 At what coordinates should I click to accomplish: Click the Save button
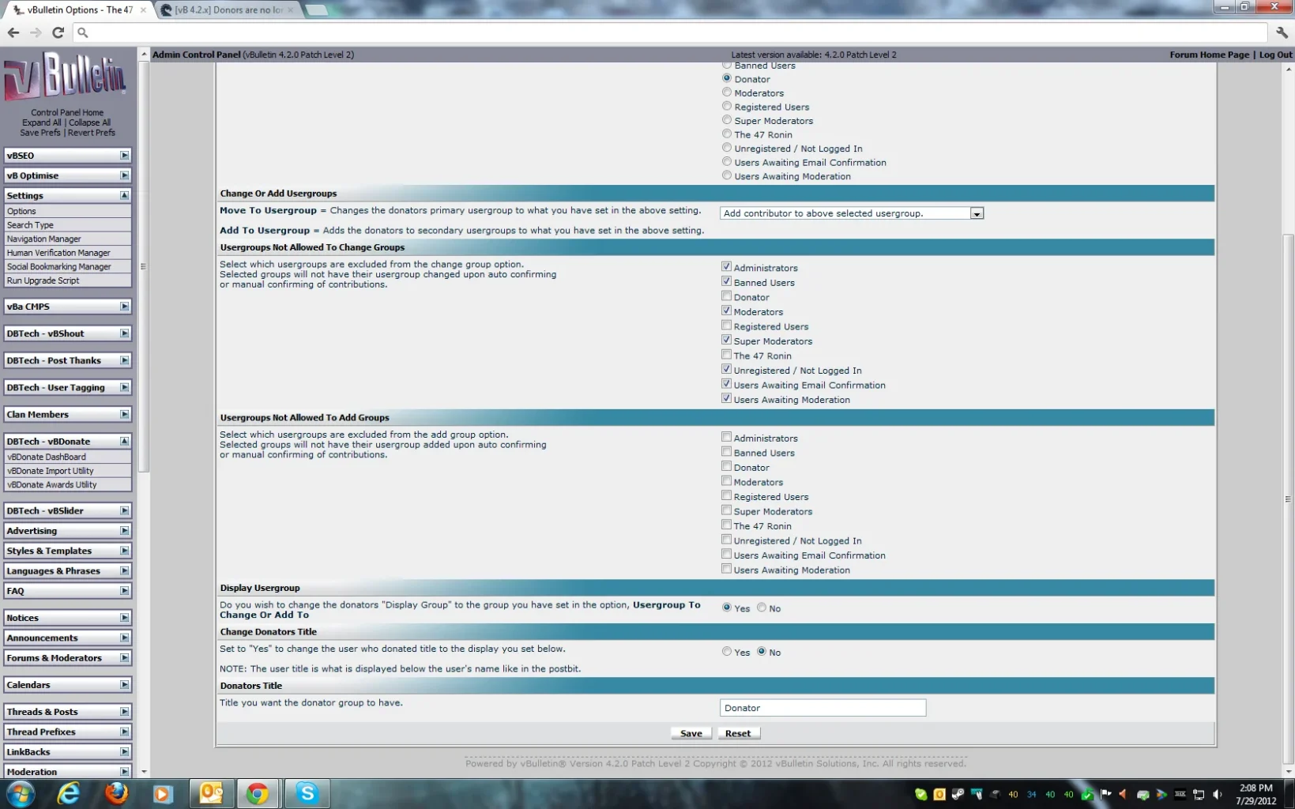tap(691, 733)
